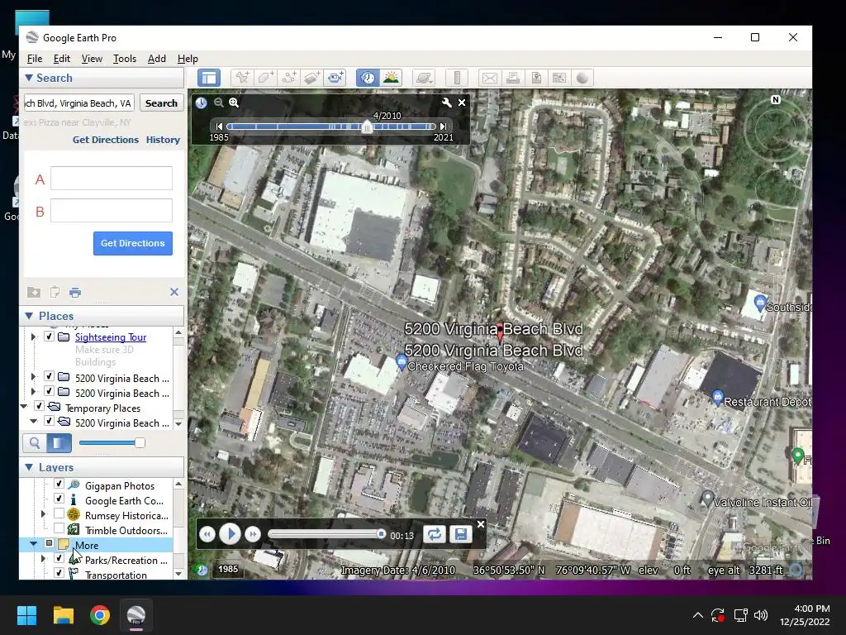Image resolution: width=846 pixels, height=635 pixels.
Task: Open the View menu
Action: (92, 59)
